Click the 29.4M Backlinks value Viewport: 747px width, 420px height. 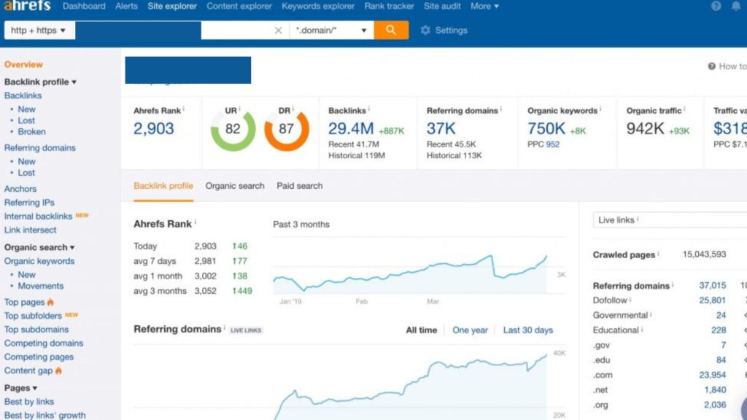351,128
